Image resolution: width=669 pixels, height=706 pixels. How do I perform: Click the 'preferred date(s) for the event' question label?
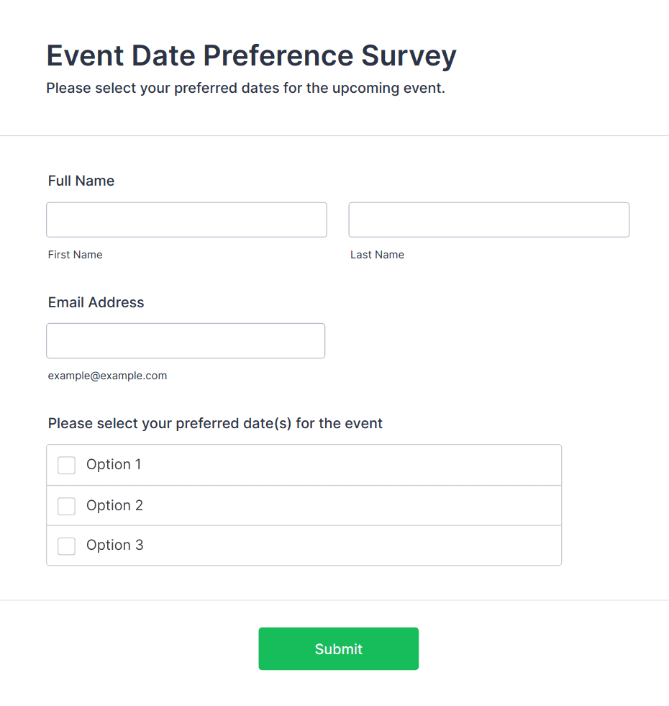(x=215, y=424)
